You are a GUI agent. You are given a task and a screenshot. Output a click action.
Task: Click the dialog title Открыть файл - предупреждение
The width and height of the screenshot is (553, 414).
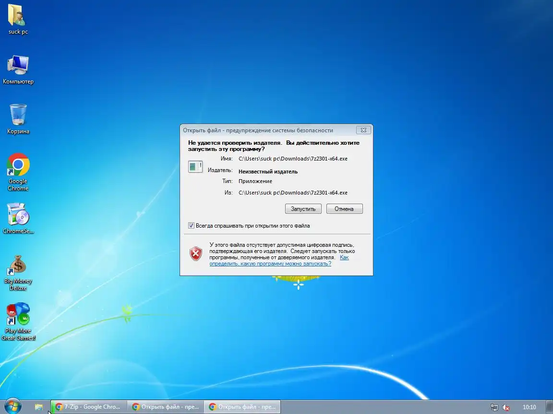click(x=258, y=130)
